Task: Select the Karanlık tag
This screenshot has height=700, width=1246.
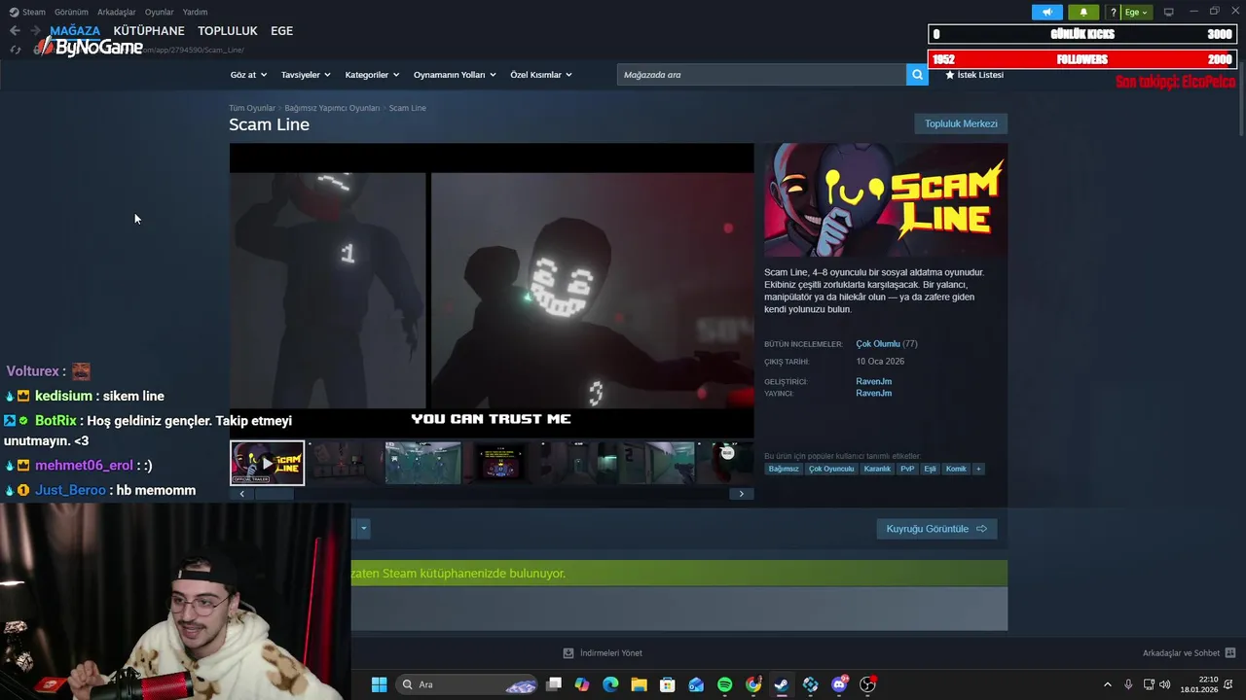Action: click(x=877, y=469)
